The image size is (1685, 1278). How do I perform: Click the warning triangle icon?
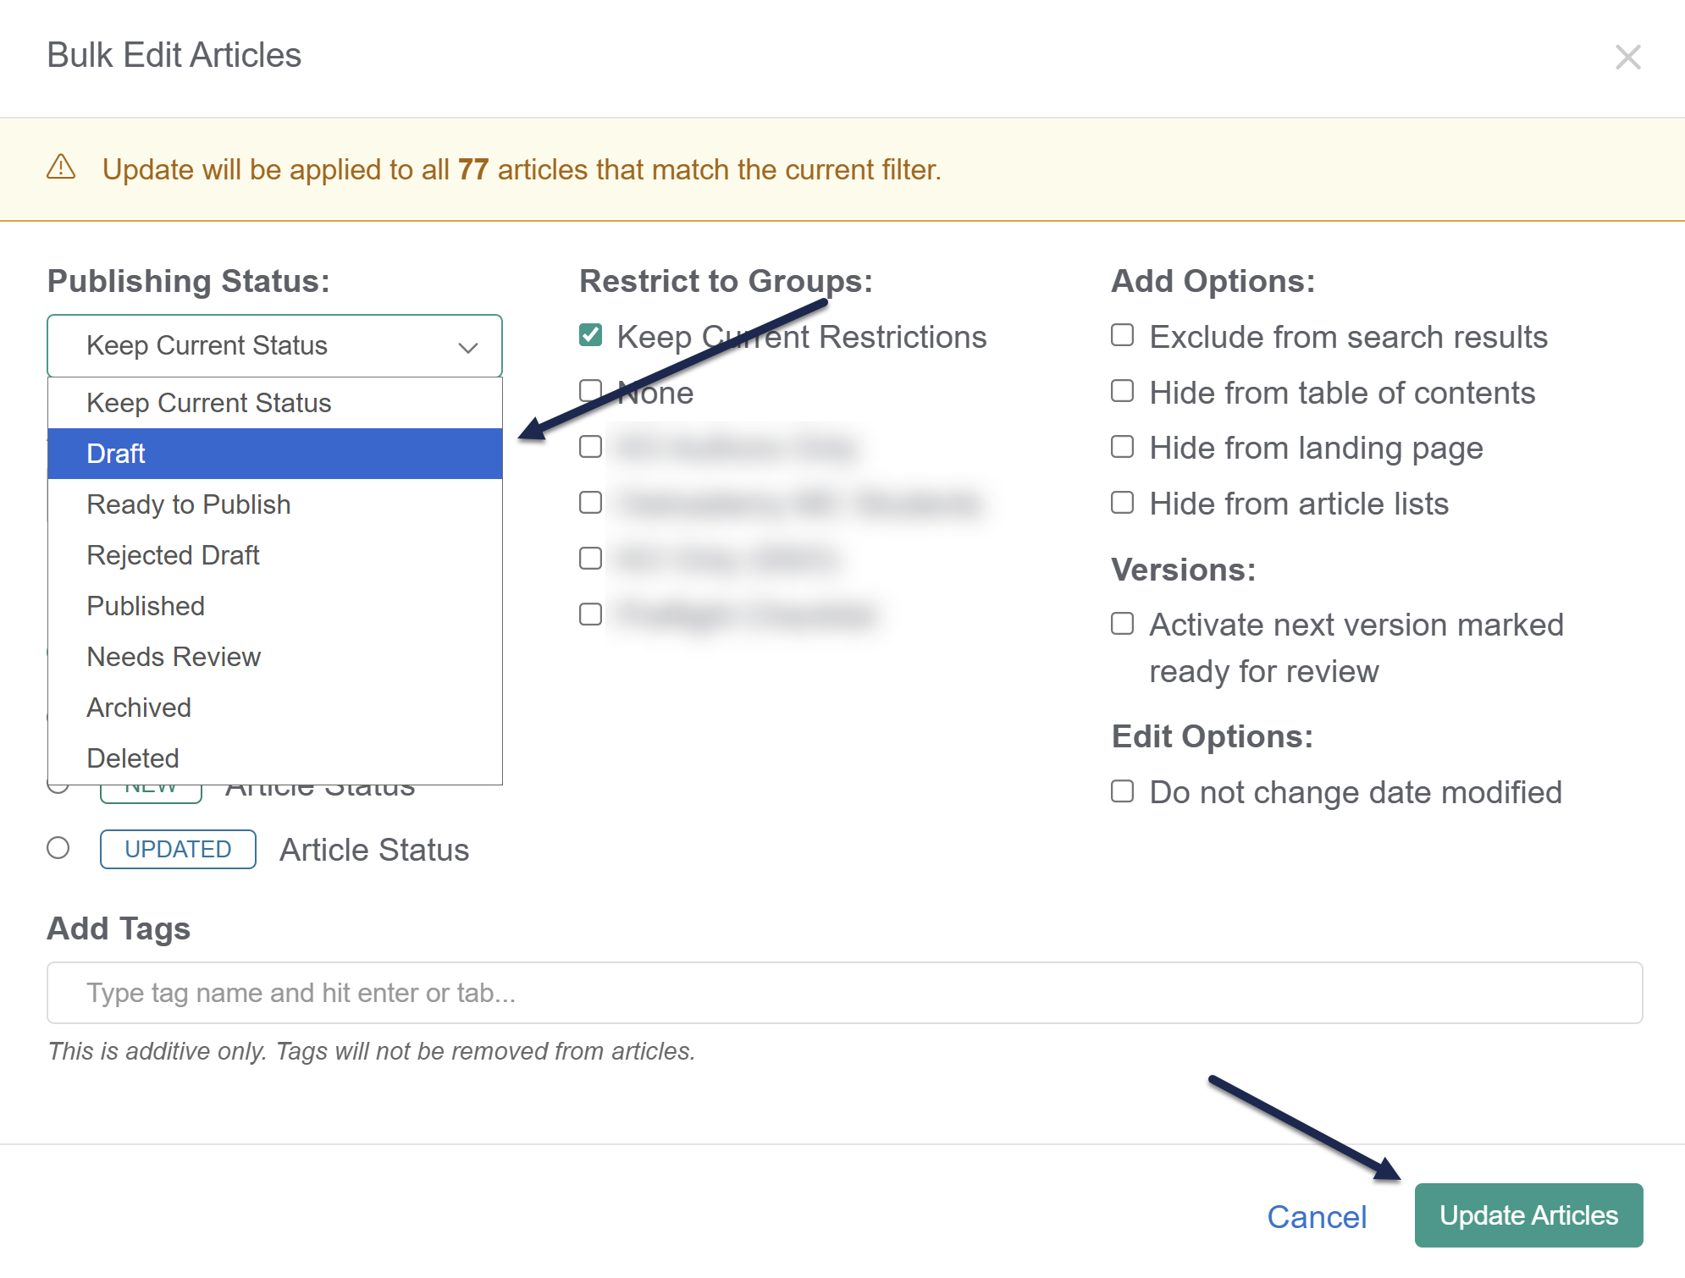click(x=61, y=168)
